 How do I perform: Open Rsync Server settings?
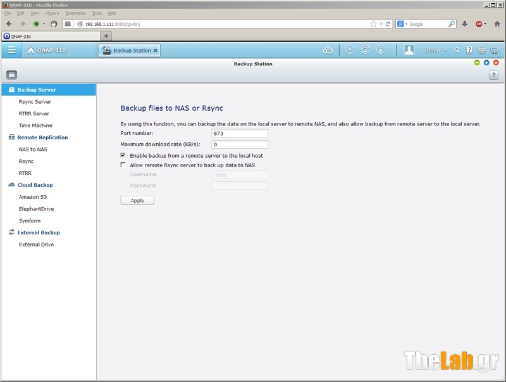tap(35, 102)
